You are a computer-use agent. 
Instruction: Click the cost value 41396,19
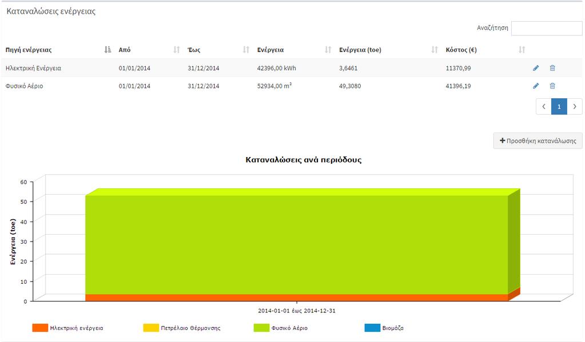(x=458, y=86)
